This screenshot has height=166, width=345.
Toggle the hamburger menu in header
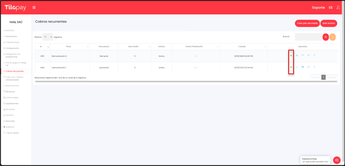34,7
